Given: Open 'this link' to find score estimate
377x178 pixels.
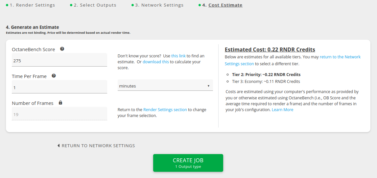Looking at the screenshot, I should 178,56.
